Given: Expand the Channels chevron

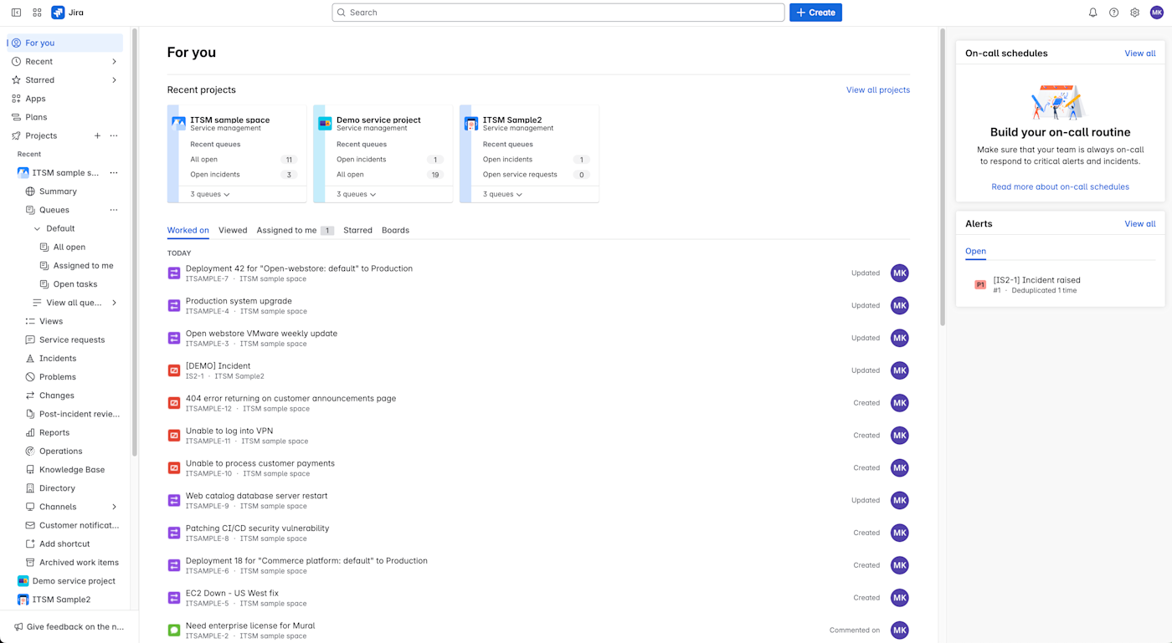Looking at the screenshot, I should click(x=114, y=507).
